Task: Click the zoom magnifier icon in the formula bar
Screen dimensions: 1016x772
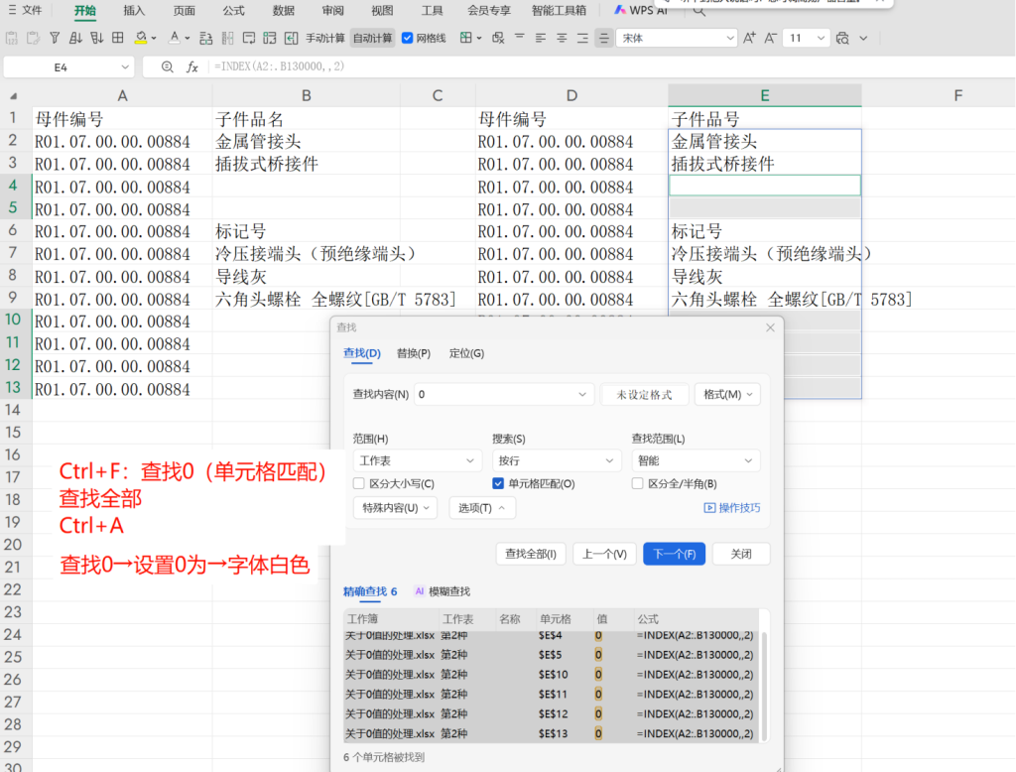Action: point(167,66)
